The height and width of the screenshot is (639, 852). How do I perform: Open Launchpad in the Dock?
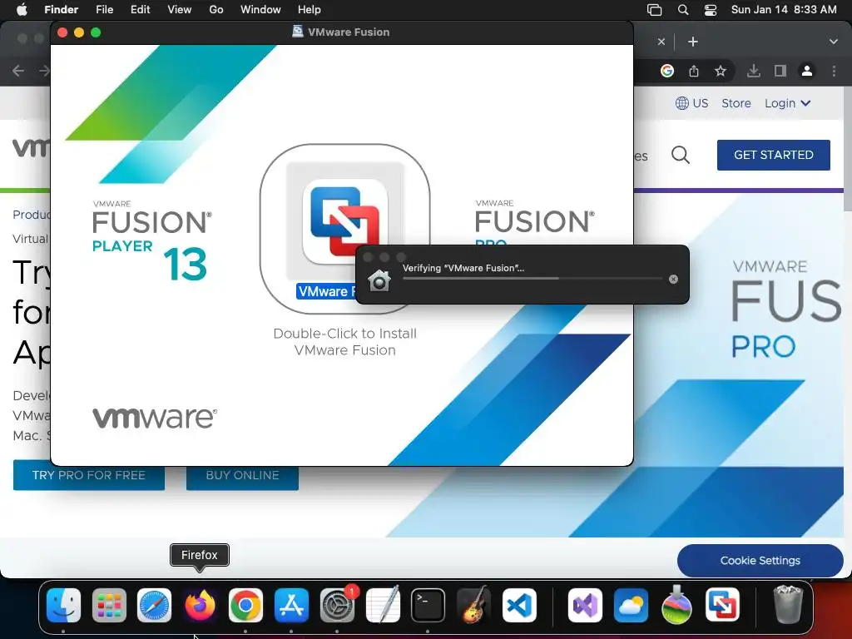click(x=109, y=606)
